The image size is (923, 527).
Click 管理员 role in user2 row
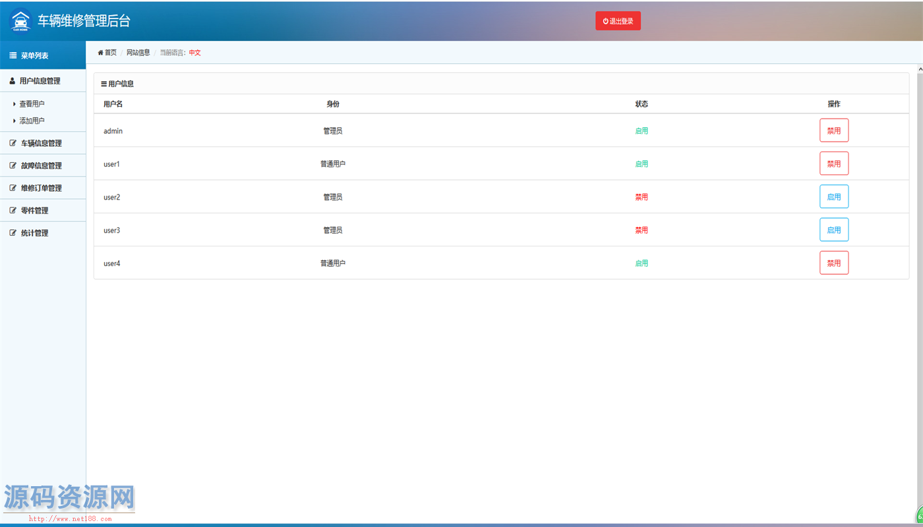[333, 197]
